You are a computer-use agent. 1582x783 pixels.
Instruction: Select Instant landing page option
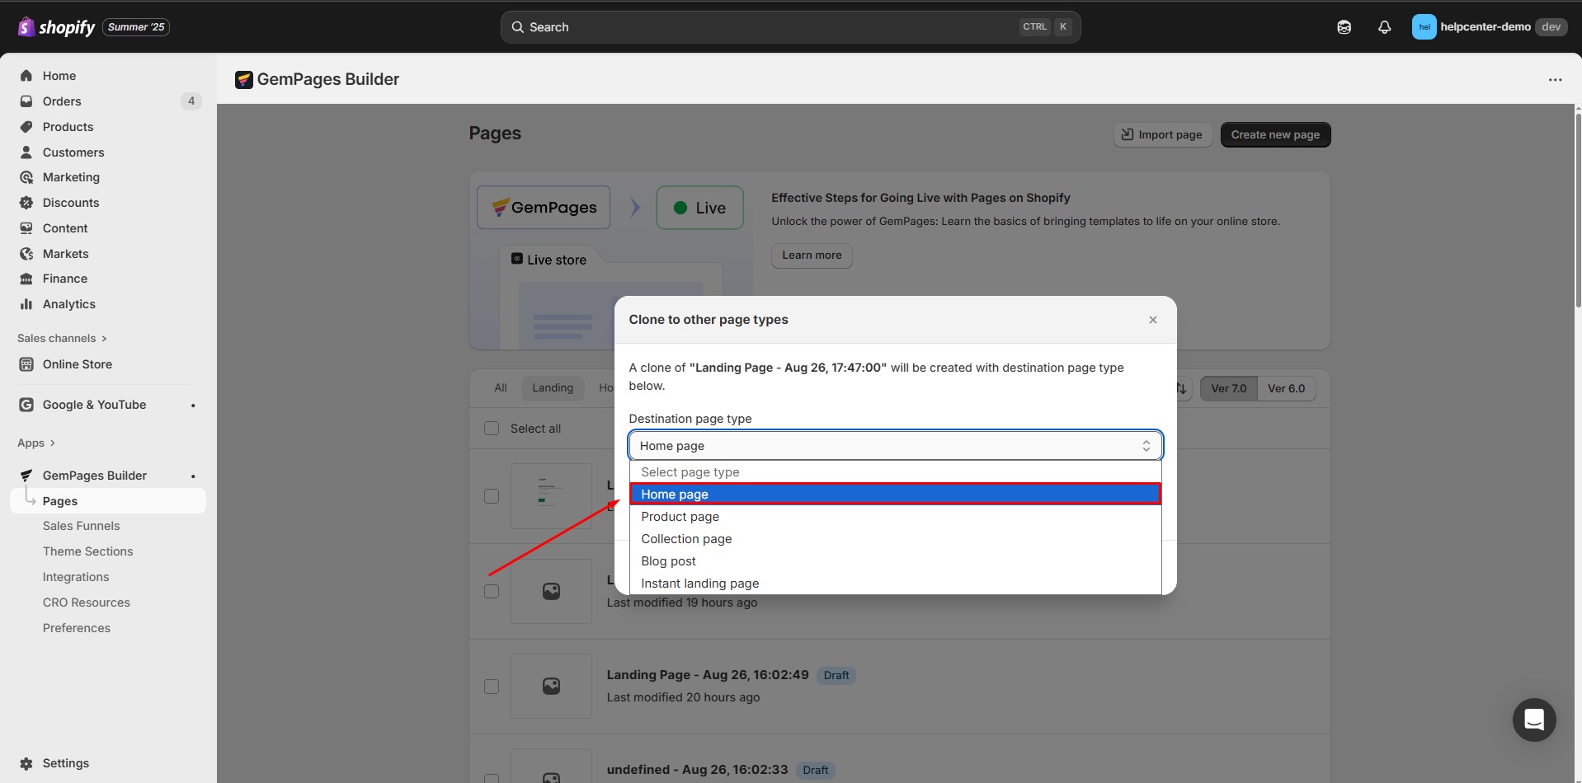(699, 584)
